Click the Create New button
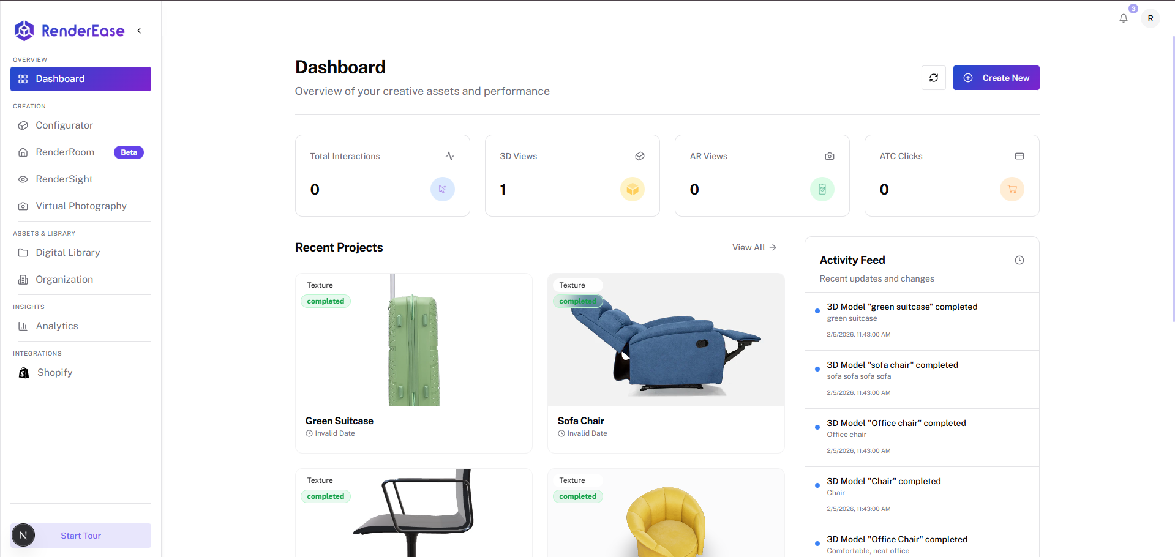1175x557 pixels. 996,78
